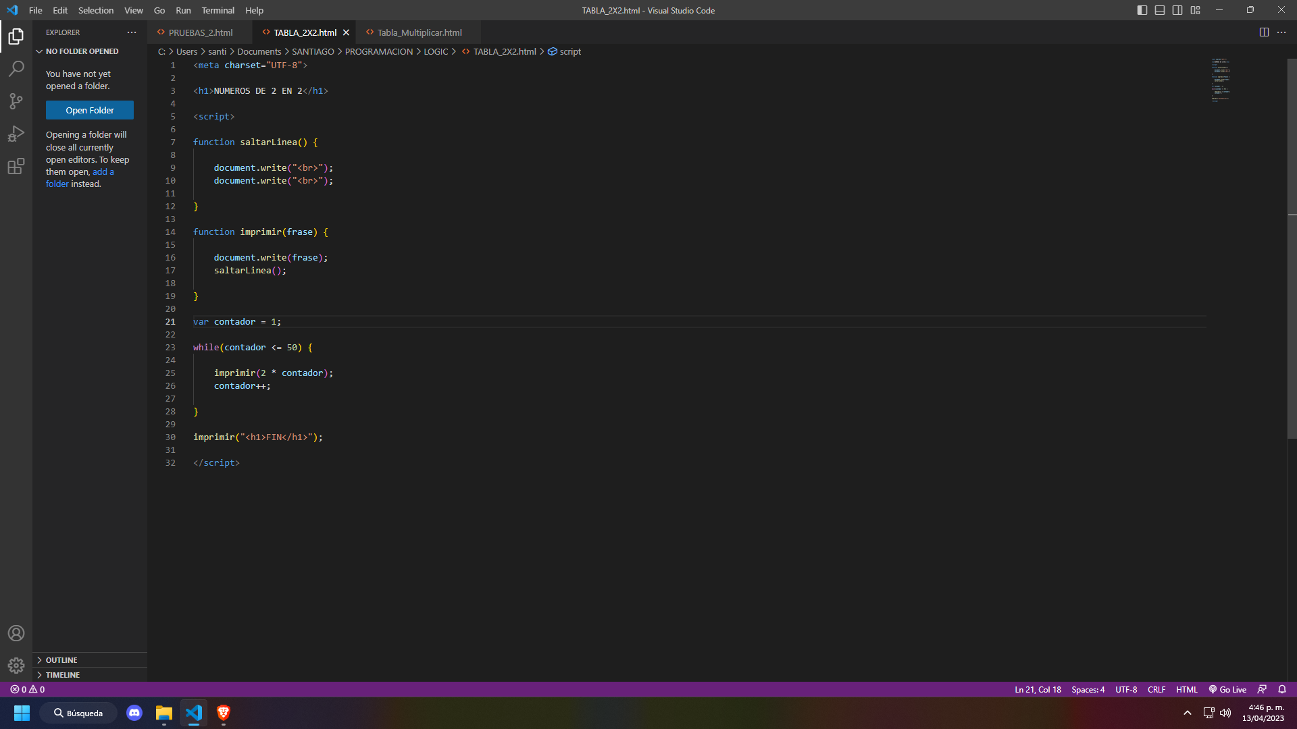Click the VS Code logo icon

[x=12, y=10]
